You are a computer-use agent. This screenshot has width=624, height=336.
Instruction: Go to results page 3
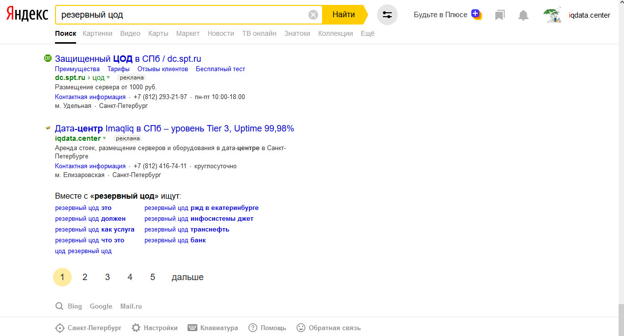pos(108,277)
